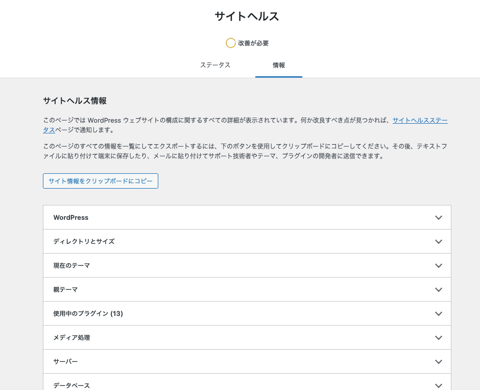Expand サーバー section chevron
480x390 pixels.
pyautogui.click(x=438, y=362)
